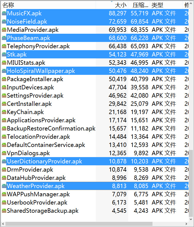This screenshot has width=194, height=227.
Task: Select the MusicFX.apk file name
Action: (24, 13)
